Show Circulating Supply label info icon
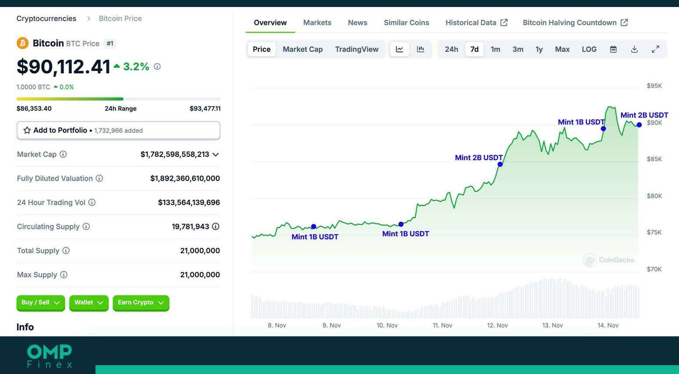679x374 pixels. coord(86,226)
